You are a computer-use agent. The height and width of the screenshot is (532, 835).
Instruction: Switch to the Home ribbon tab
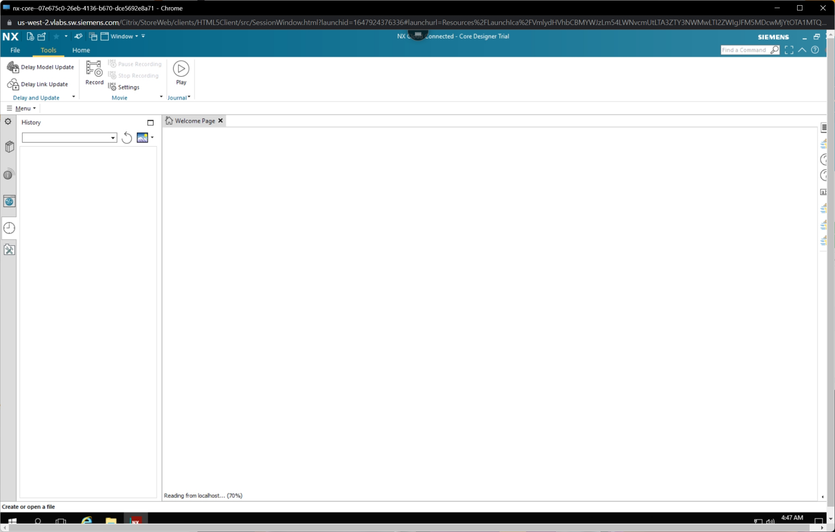81,50
